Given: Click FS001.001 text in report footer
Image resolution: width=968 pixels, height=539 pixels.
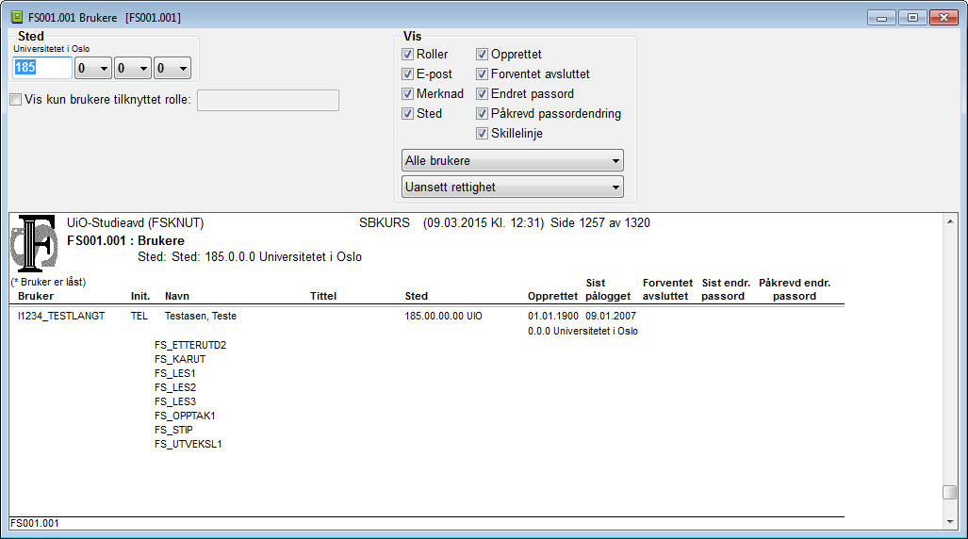Looking at the screenshot, I should point(35,524).
